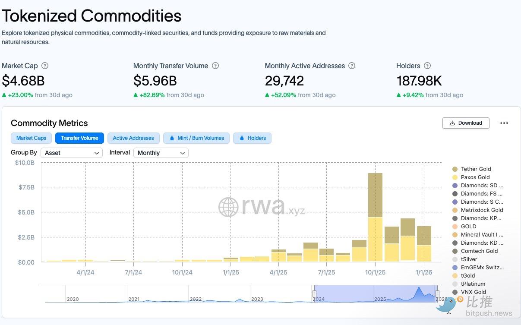Toggle Tether Gold series in the legend
This screenshot has height=325, width=521.
(476, 169)
